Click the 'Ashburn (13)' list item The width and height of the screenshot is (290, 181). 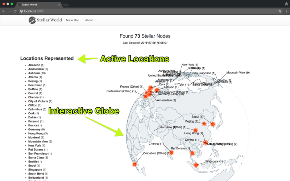(x=37, y=73)
